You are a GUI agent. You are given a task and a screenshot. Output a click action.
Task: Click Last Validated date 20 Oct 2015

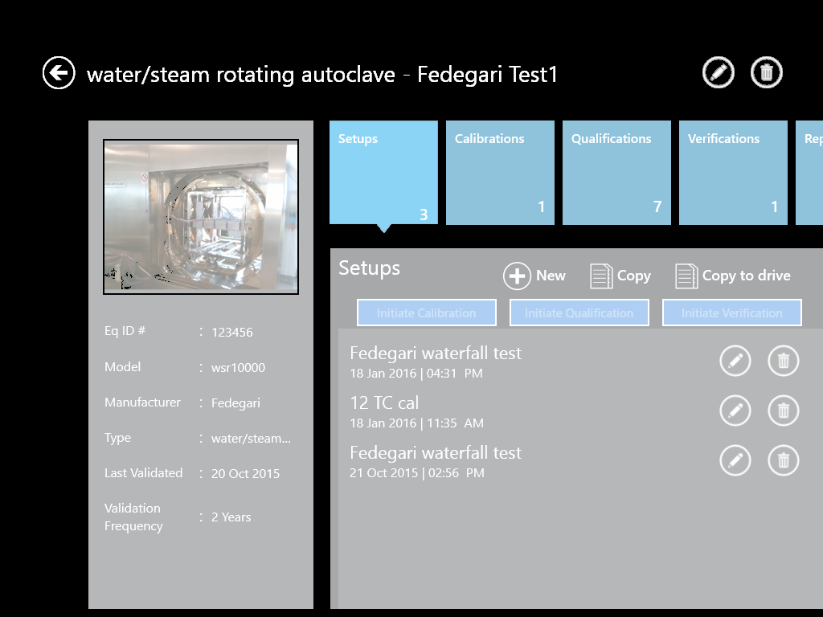tap(246, 473)
